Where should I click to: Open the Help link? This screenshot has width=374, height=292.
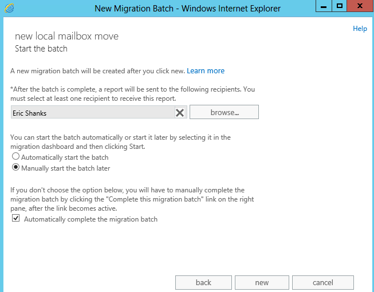360,29
